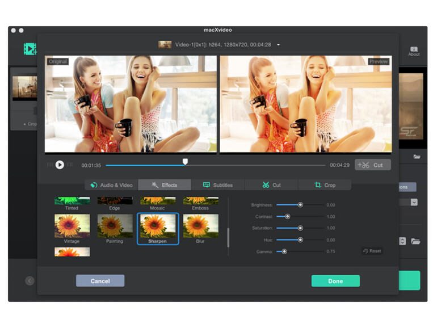This screenshot has height=328, width=437.
Task: Select the Blur effect thumbnail
Action: [201, 226]
